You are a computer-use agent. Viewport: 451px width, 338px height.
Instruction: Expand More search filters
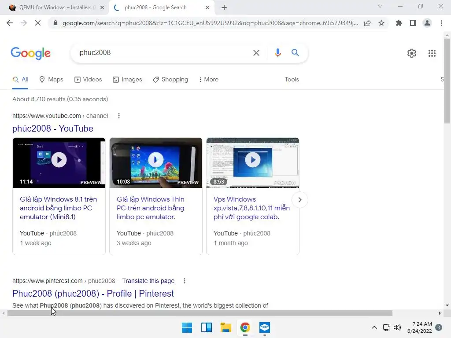pos(208,79)
